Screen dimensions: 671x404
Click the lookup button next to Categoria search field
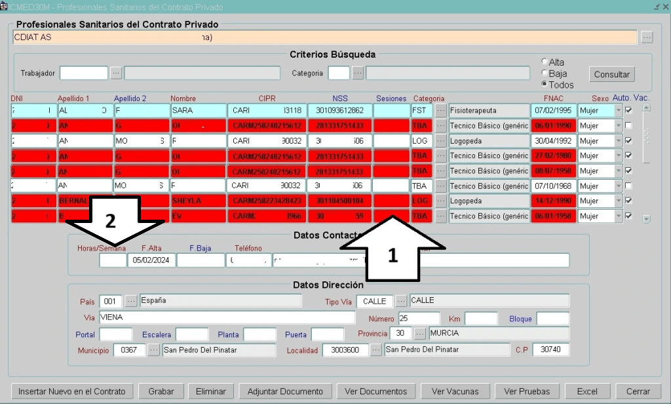click(358, 73)
